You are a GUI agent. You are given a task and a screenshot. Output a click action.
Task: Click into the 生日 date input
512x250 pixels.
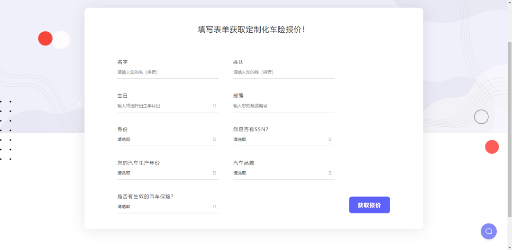(161, 106)
